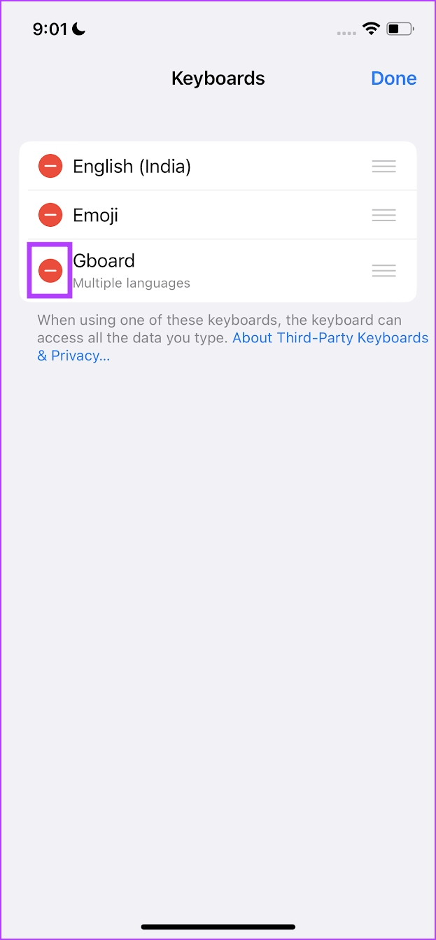
Task: Finish editing with the Done button
Action: pyautogui.click(x=394, y=78)
